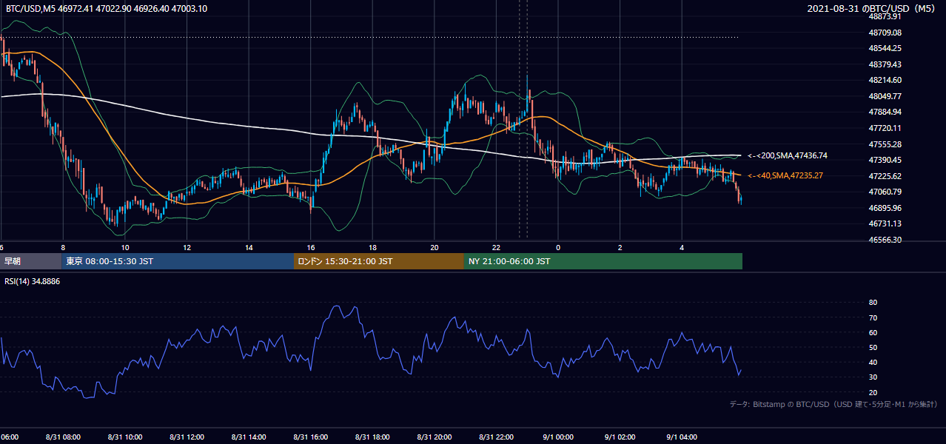
Task: Click price axis value 46566.30
Action: pyautogui.click(x=885, y=240)
